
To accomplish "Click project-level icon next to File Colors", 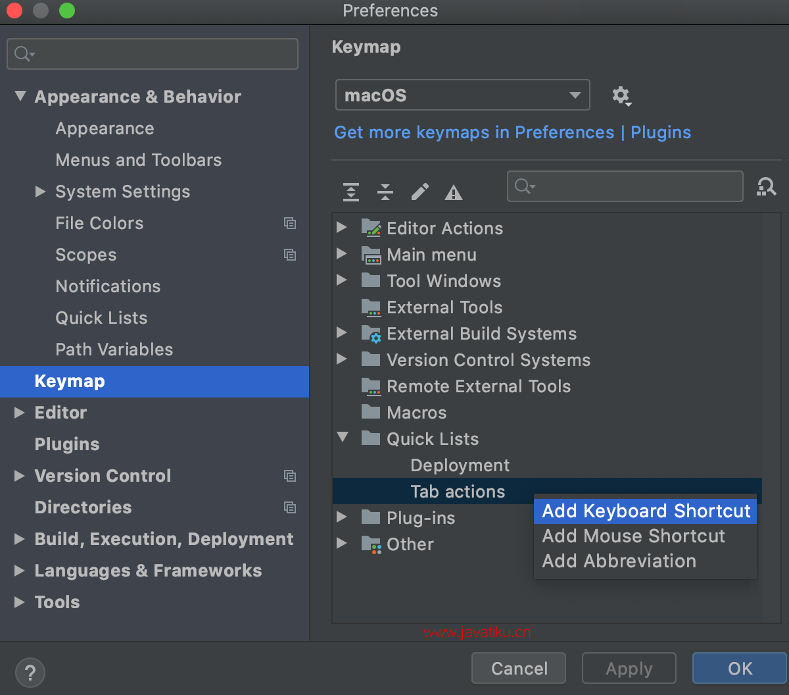I will pos(290,223).
